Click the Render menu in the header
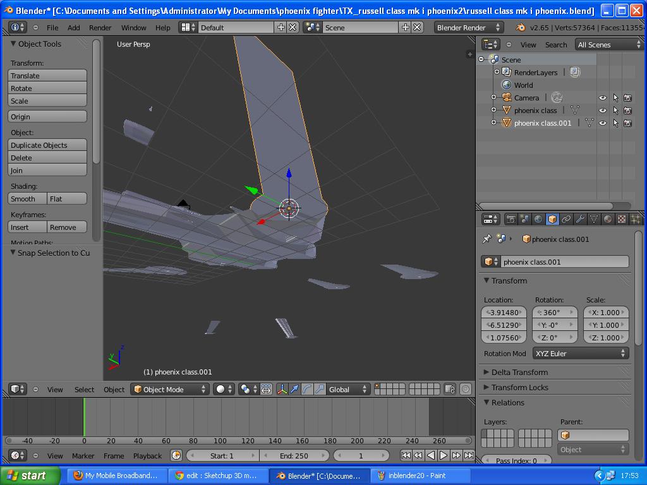Viewport: 647px width, 485px height. [x=100, y=28]
